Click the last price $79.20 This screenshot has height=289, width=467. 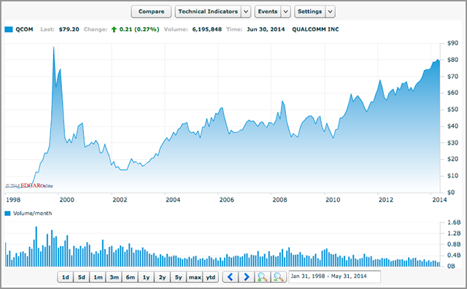[x=69, y=29]
